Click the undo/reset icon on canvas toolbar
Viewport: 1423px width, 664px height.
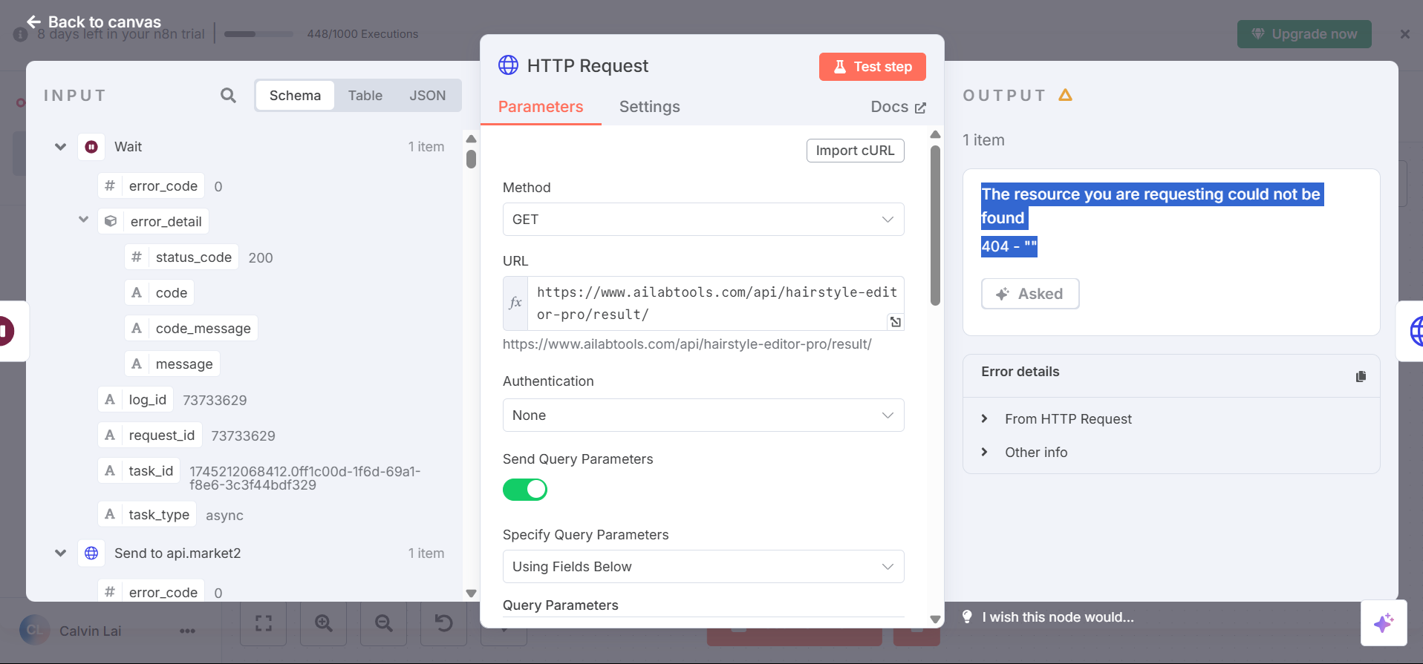click(443, 623)
